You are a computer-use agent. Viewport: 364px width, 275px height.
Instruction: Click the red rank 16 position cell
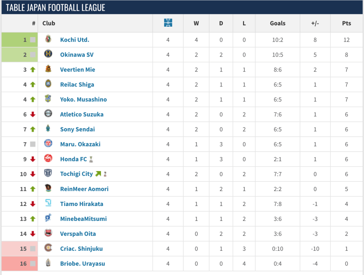click(x=20, y=264)
